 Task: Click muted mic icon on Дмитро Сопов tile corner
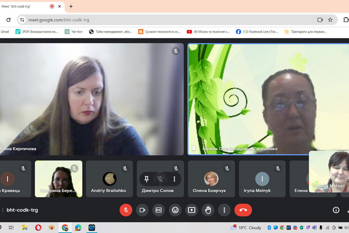click(x=176, y=168)
